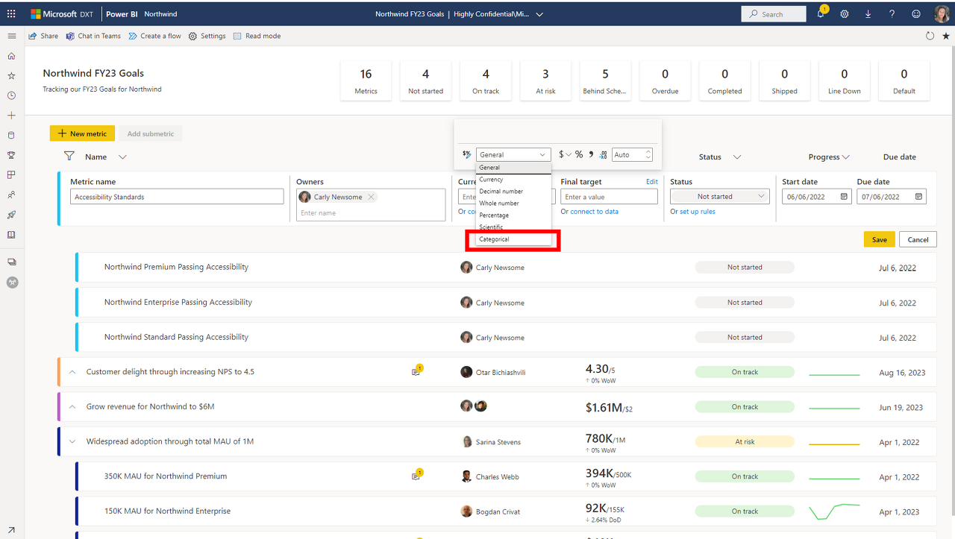Open the Name column sort chevron
Viewport: 955px width, 539px height.
[x=122, y=157]
